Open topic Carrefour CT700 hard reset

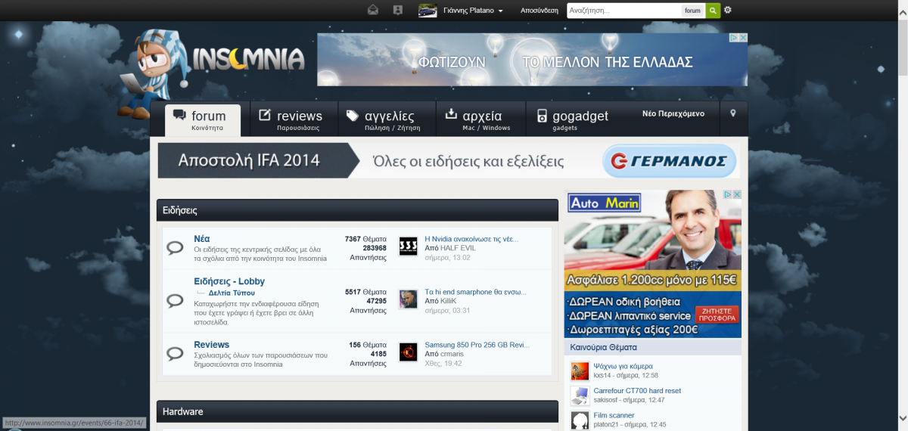click(637, 391)
